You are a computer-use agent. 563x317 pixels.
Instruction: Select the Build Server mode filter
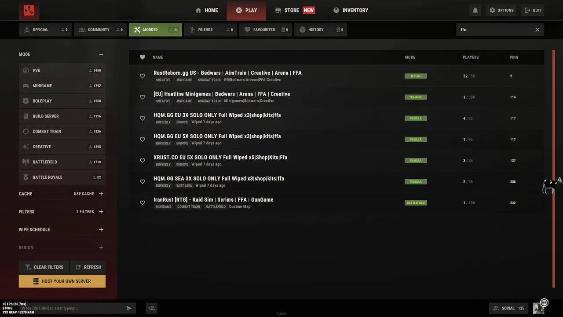(x=62, y=116)
